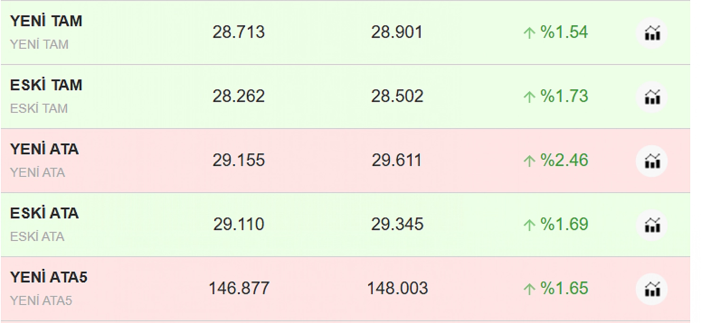
Task: Open chart icon for ESKİ TAM
Action: click(651, 97)
